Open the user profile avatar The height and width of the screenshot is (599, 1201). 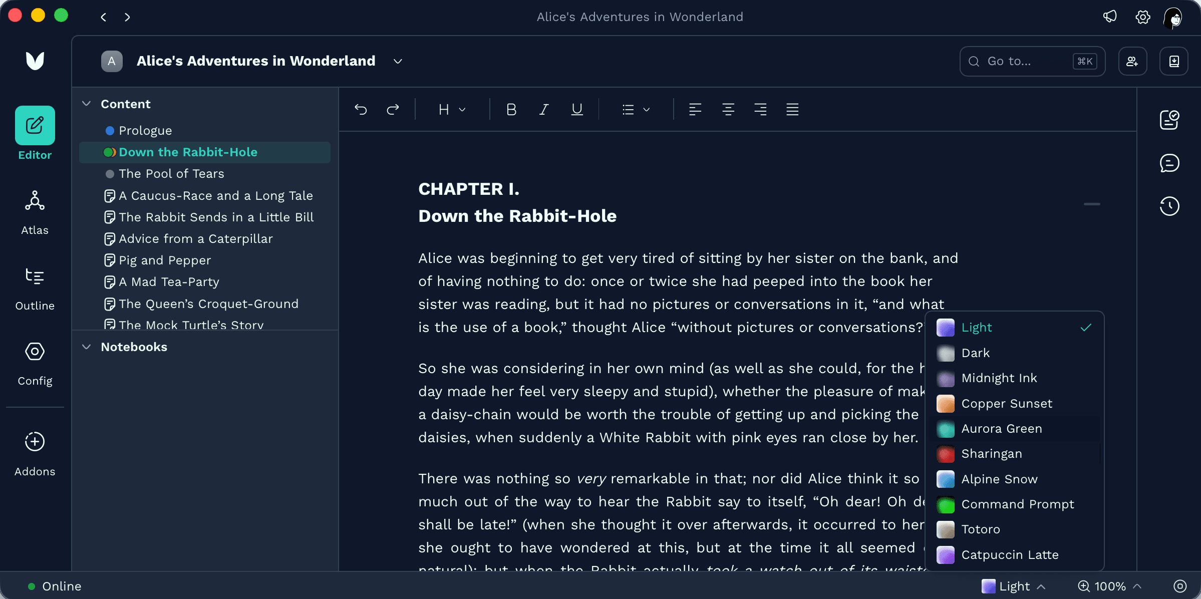1174,18
